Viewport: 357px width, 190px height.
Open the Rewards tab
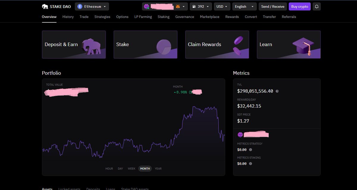coord(232,17)
